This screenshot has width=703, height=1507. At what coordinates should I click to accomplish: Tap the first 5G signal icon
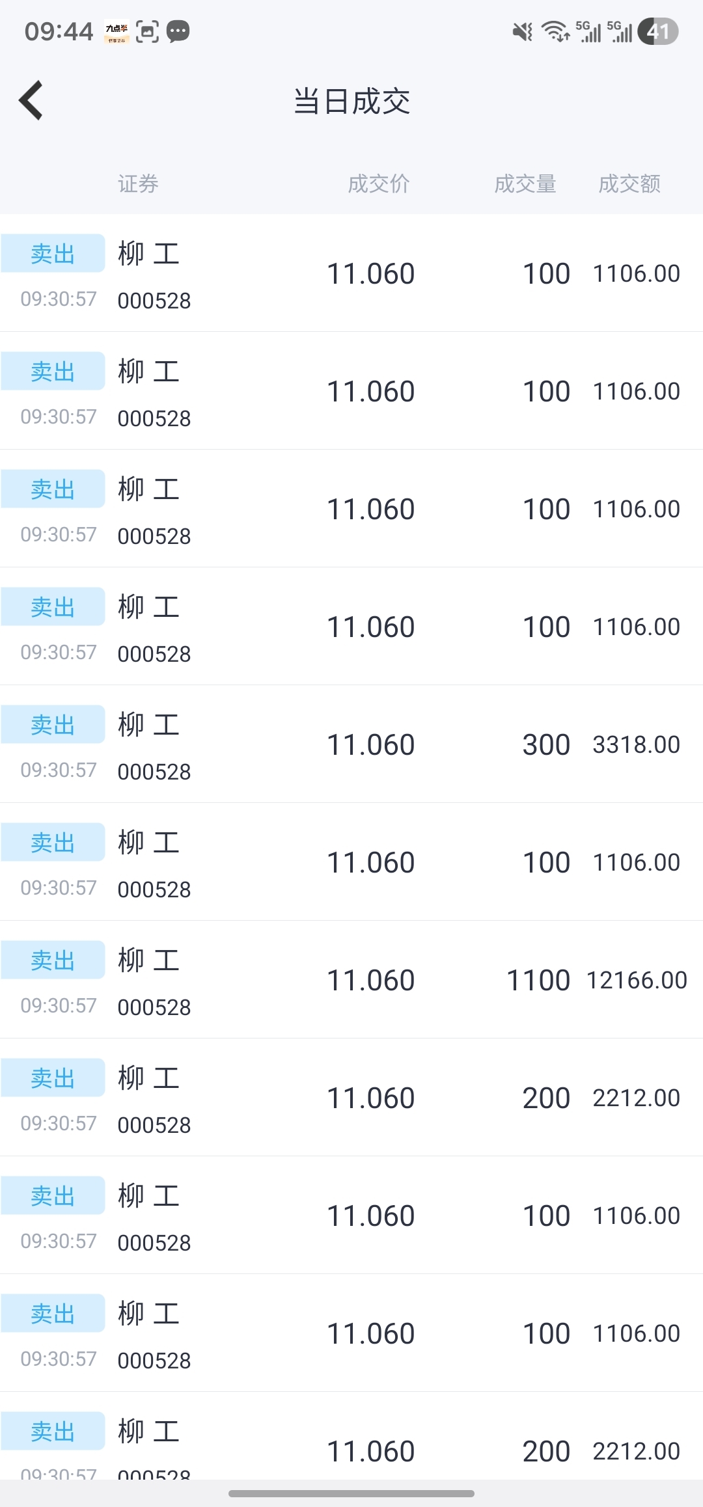pos(588,31)
